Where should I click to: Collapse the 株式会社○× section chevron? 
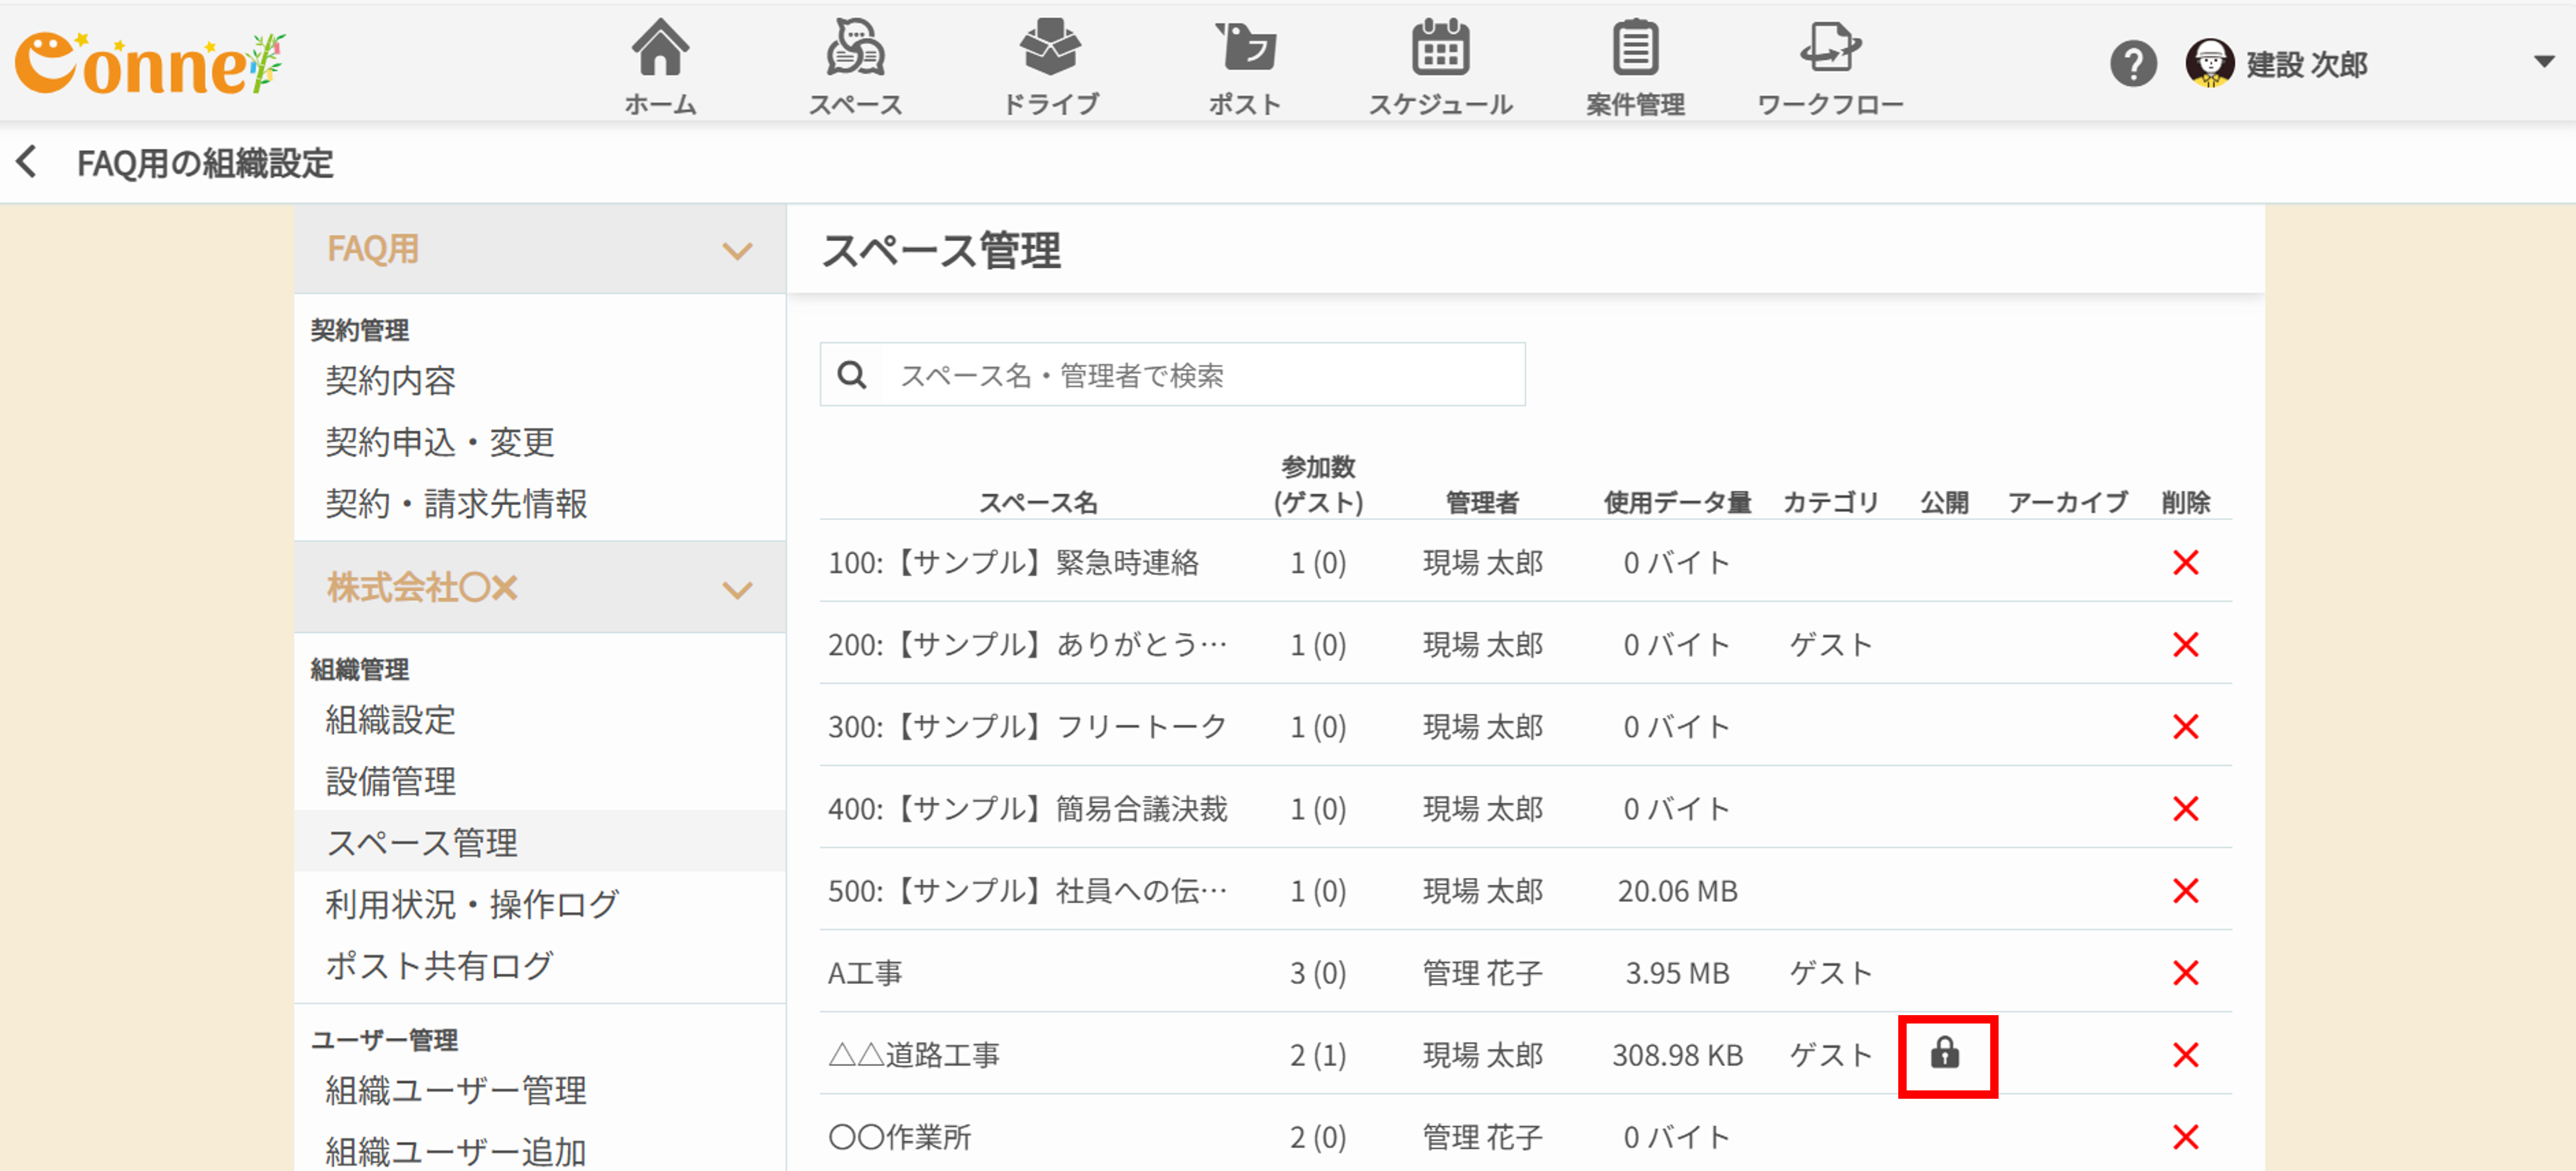click(737, 589)
